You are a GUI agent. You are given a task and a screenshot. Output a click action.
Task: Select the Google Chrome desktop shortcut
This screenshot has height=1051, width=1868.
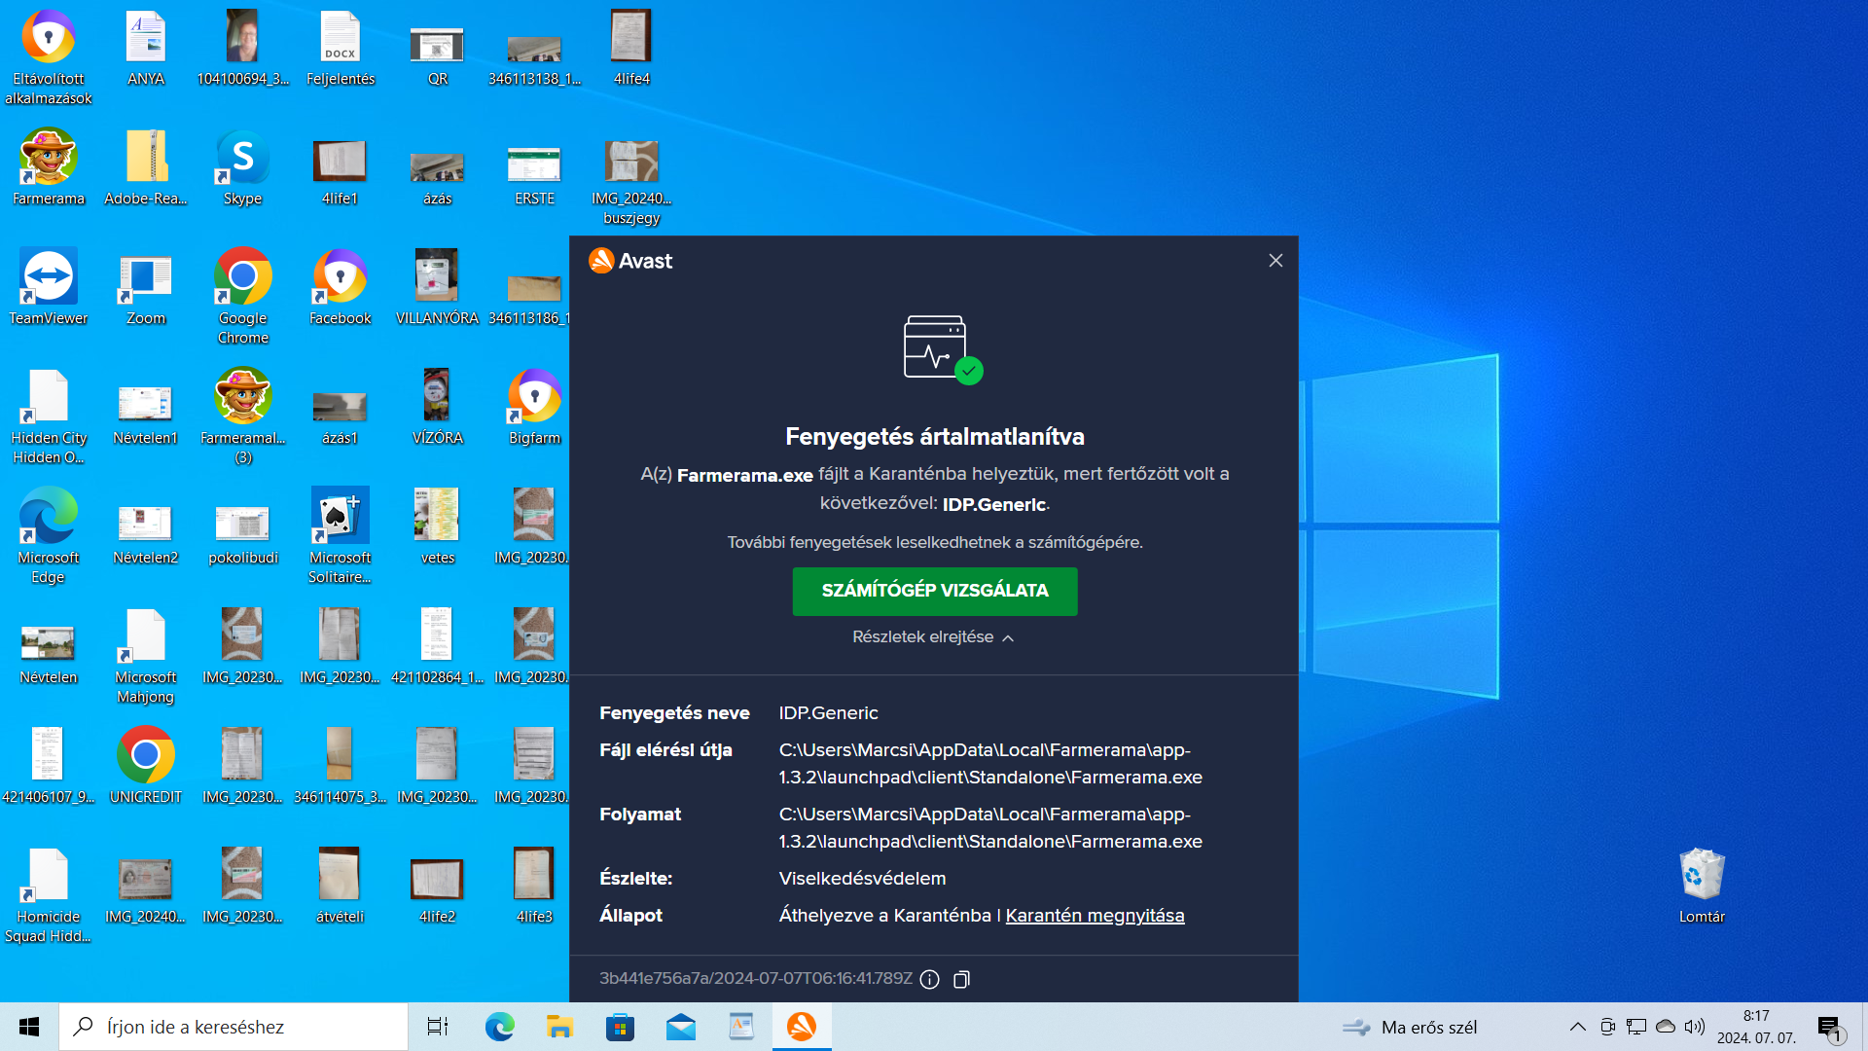click(243, 297)
